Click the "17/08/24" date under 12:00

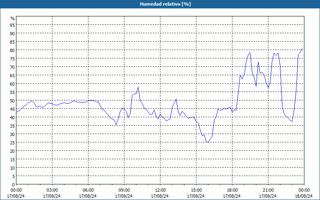(160, 196)
